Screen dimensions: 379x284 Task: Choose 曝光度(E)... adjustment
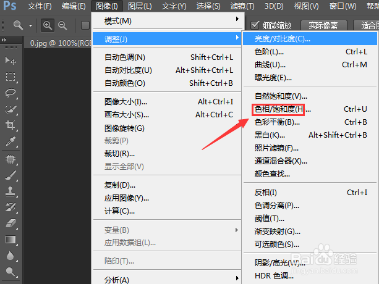[x=310, y=78]
